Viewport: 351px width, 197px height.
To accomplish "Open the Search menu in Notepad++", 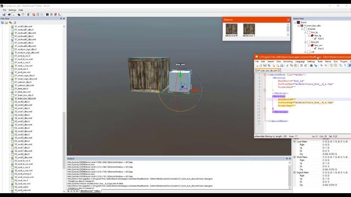I will point(270,61).
